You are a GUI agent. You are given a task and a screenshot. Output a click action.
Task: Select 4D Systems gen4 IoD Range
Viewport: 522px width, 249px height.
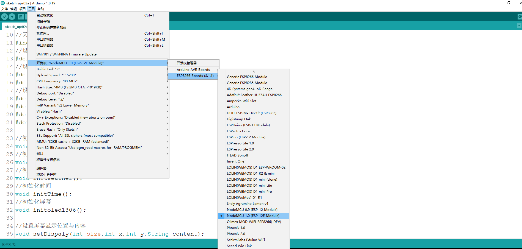click(253, 89)
